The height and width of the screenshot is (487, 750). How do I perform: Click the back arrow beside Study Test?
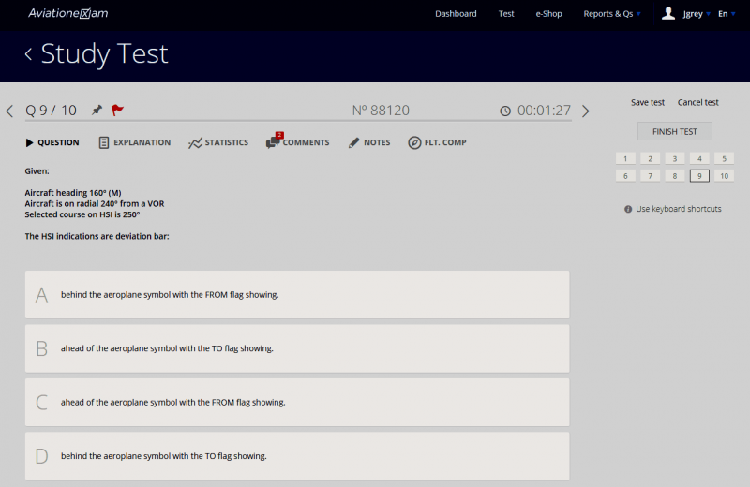pyautogui.click(x=28, y=54)
